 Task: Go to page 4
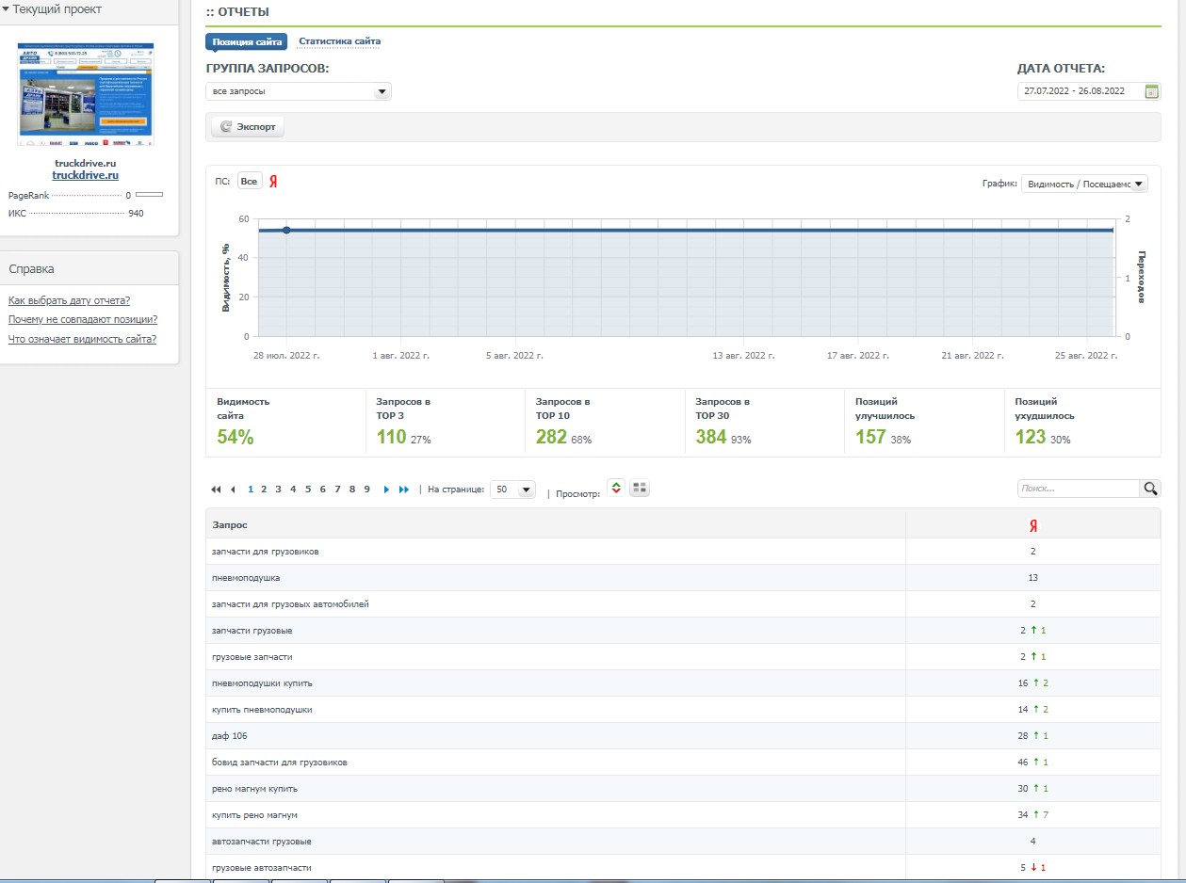(293, 490)
